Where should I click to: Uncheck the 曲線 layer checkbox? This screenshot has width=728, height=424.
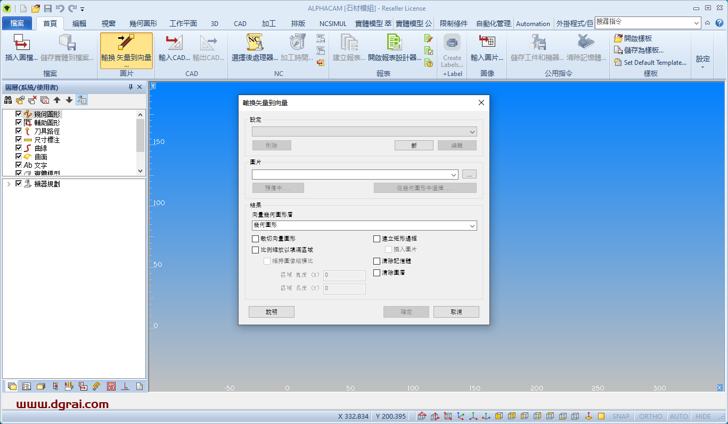point(19,148)
